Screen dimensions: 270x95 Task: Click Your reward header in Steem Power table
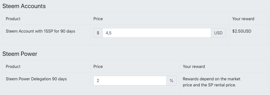pyautogui.click(x=194, y=66)
